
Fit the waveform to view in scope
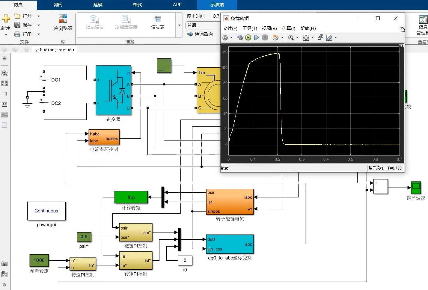[306, 37]
